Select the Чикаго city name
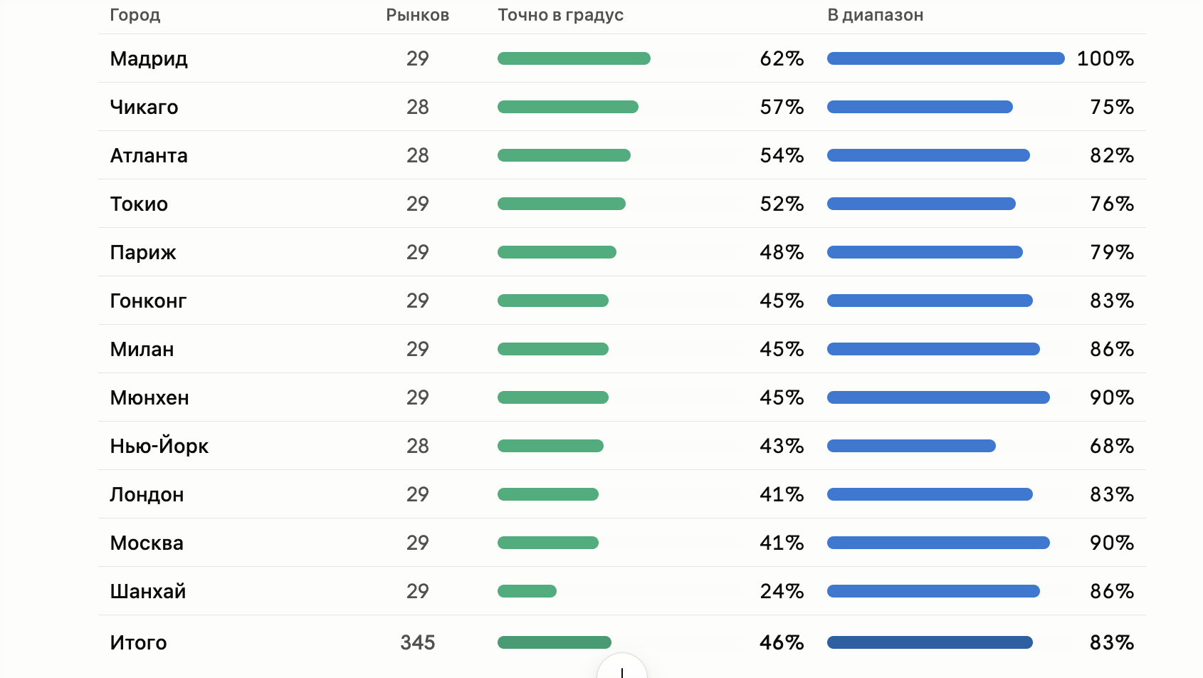 (x=144, y=107)
